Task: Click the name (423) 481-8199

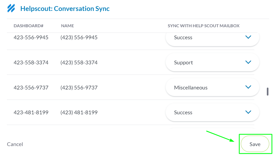Action: click(79, 112)
